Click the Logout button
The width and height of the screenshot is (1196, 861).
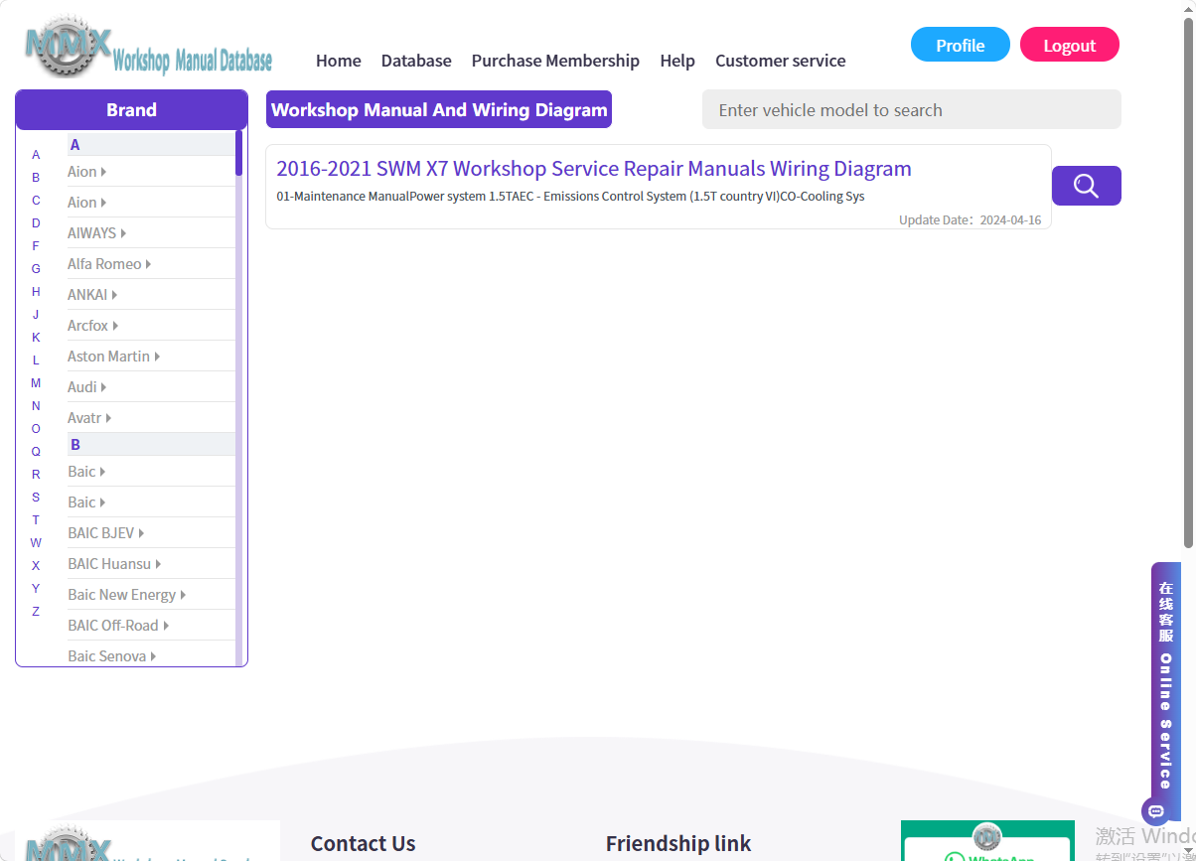click(x=1070, y=45)
